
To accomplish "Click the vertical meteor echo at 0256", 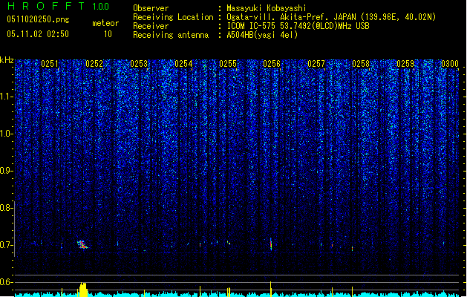I will point(271,244).
